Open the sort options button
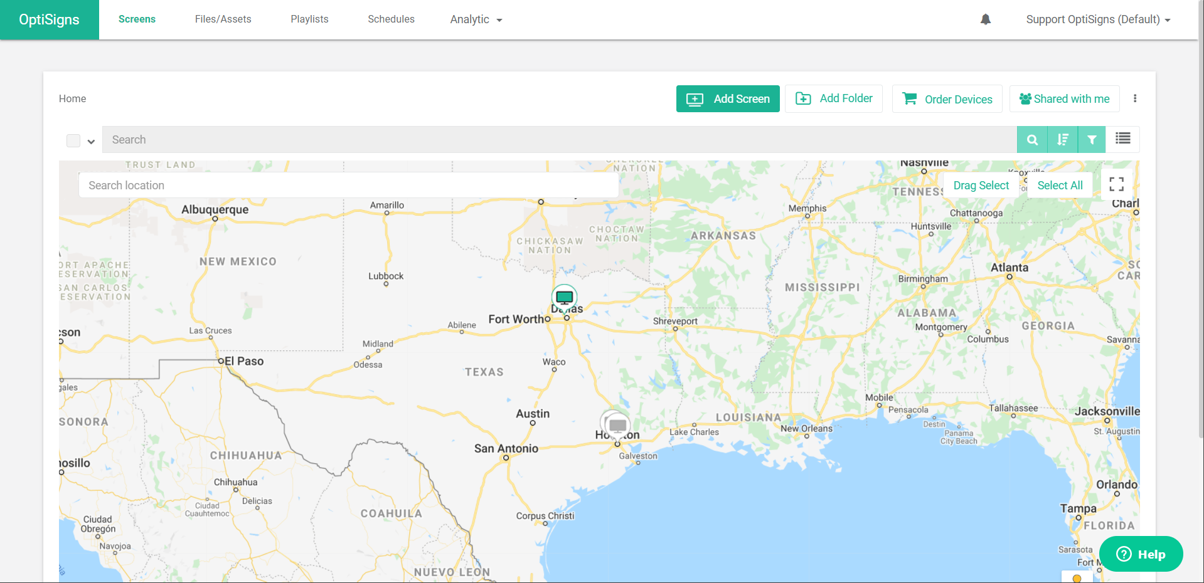 [1062, 140]
